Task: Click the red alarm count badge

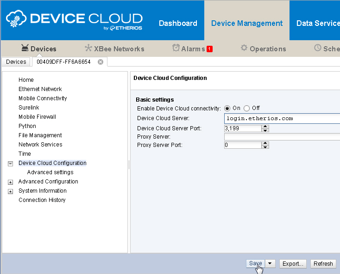Action: (x=209, y=49)
